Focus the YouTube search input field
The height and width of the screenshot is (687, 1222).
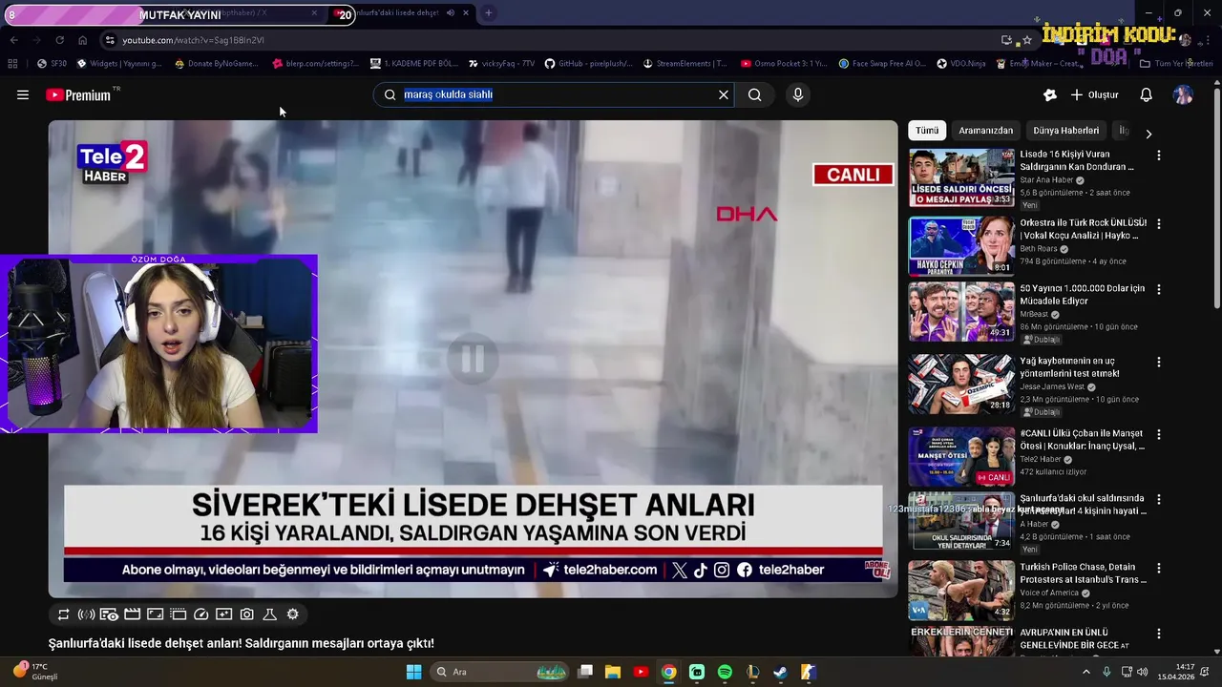554,94
